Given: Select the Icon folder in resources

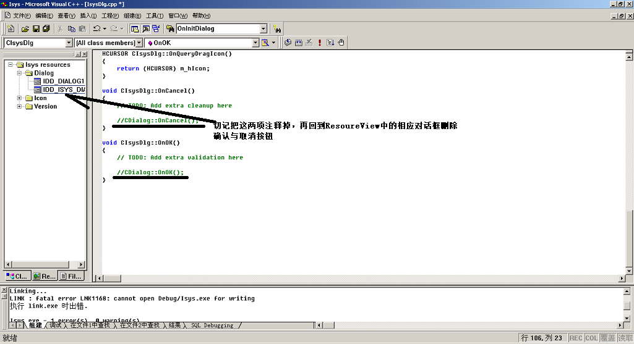Looking at the screenshot, I should pyautogui.click(x=40, y=98).
